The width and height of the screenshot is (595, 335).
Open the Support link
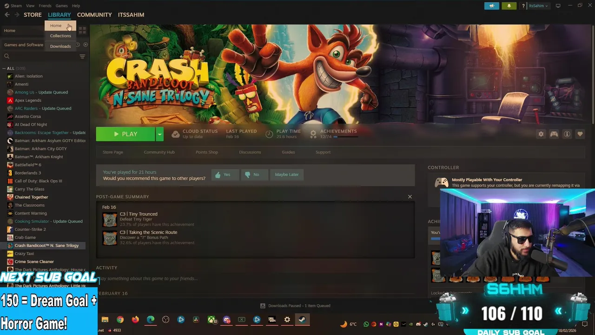tap(323, 152)
